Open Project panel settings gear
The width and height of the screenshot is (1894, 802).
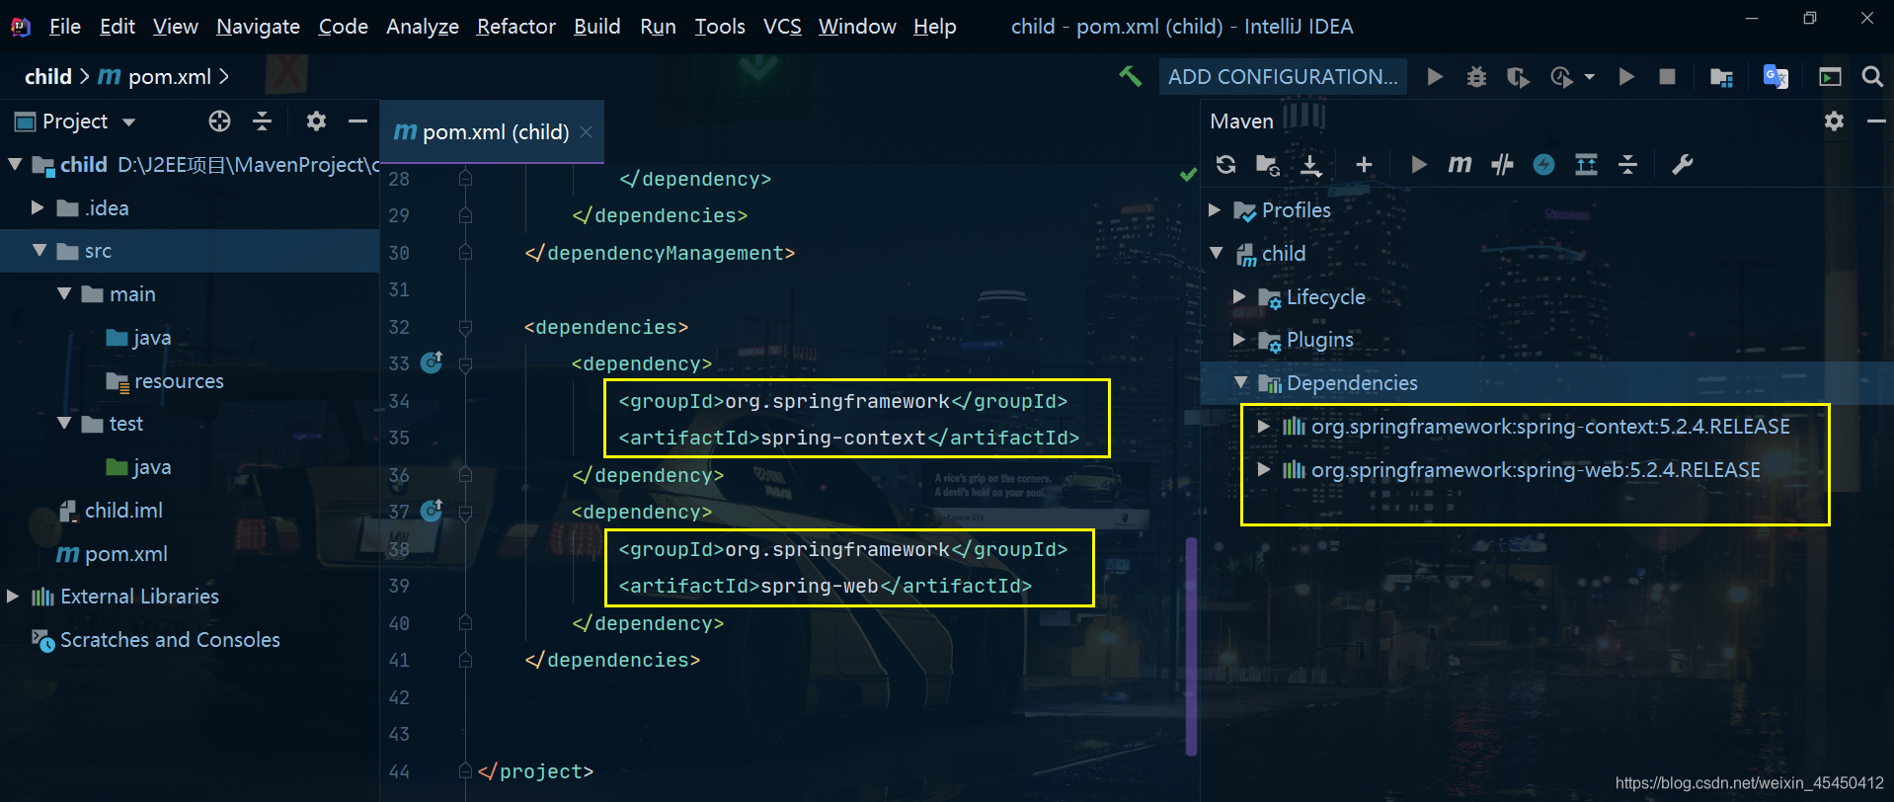tap(316, 120)
